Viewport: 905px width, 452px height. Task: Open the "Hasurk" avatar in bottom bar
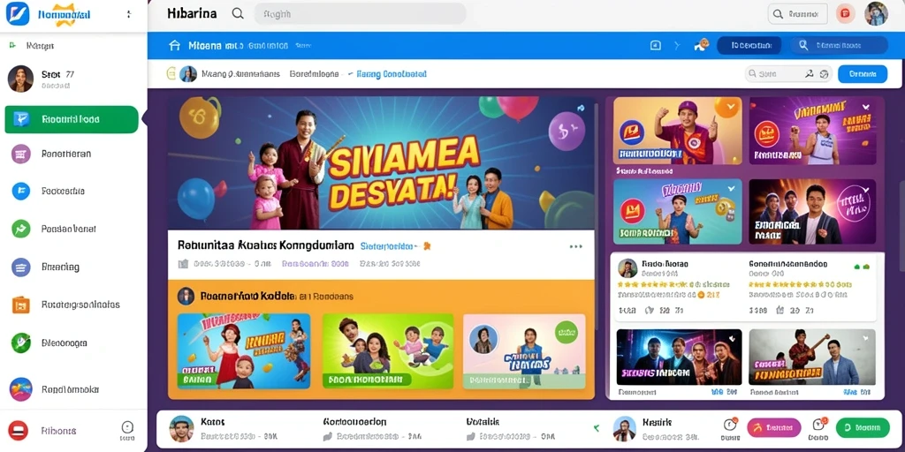tap(624, 428)
